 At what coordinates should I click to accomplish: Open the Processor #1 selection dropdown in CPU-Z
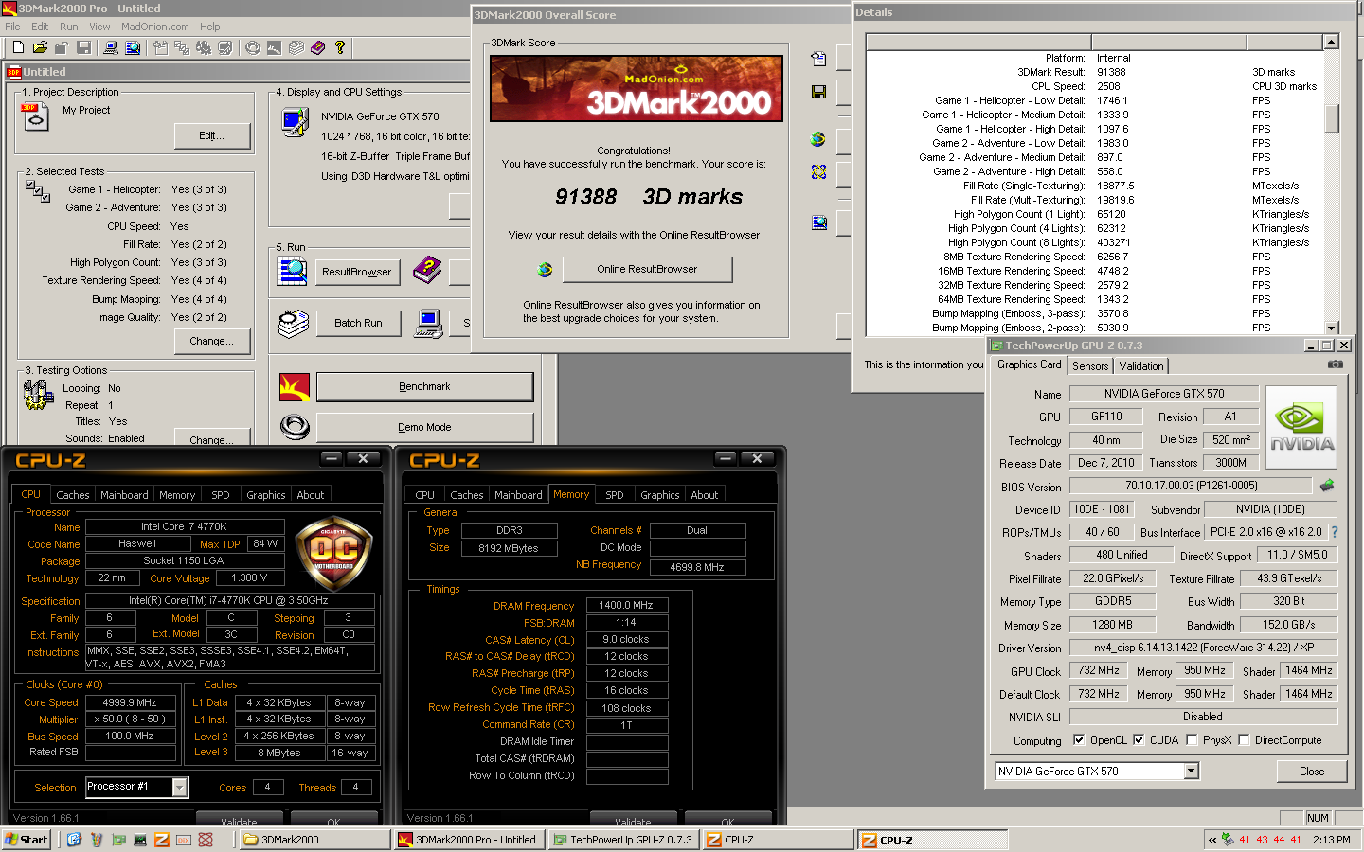click(179, 787)
